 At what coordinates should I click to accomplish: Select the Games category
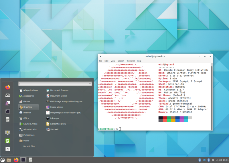click(x=28, y=101)
